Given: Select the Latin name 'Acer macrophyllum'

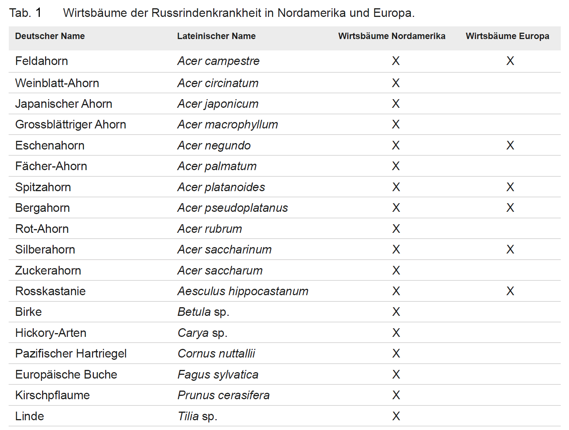Looking at the screenshot, I should click(227, 124).
